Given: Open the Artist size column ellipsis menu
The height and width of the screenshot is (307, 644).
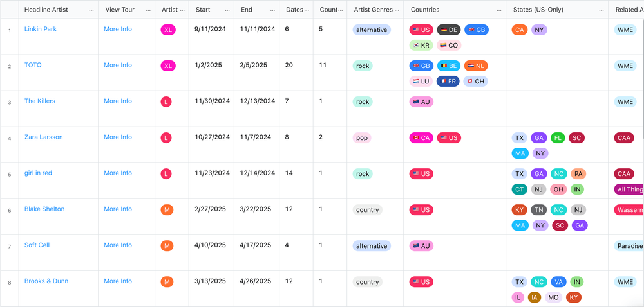Looking at the screenshot, I should coord(182,10).
